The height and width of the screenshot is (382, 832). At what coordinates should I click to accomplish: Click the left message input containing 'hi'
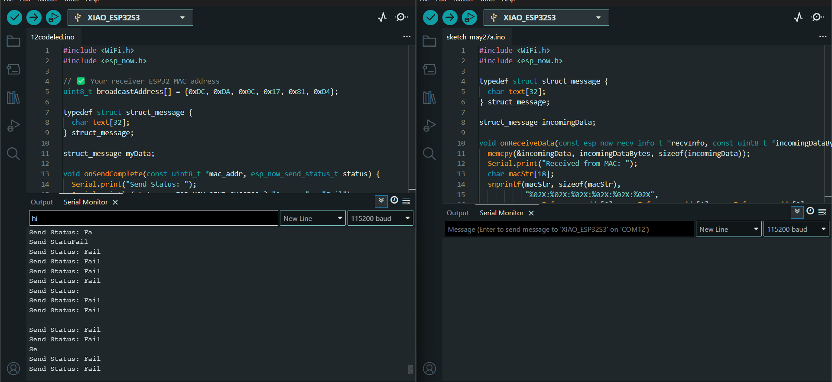(x=153, y=218)
